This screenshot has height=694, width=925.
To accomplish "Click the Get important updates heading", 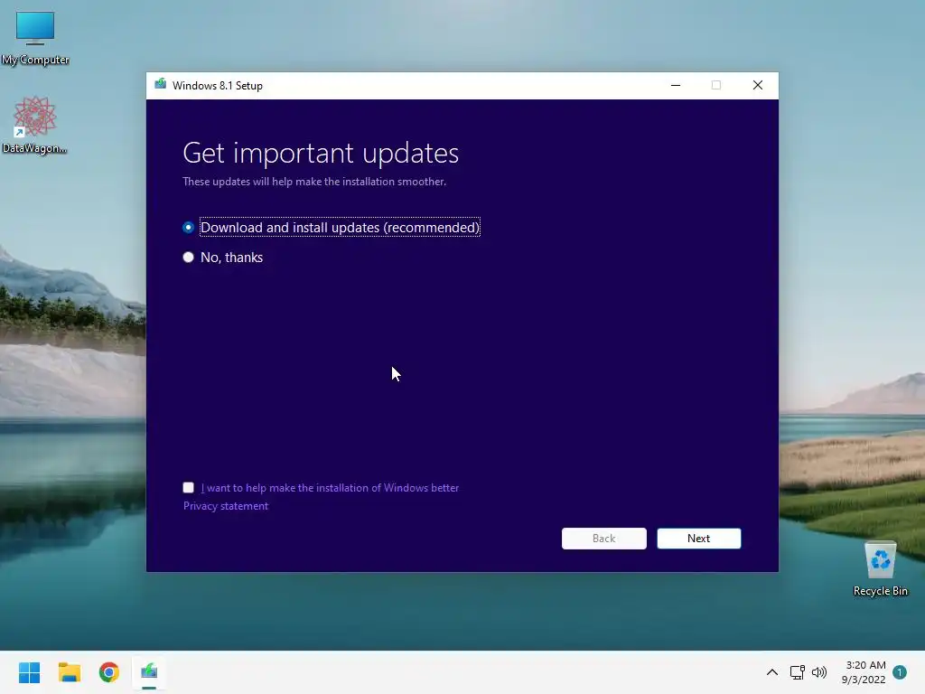I will (321, 154).
